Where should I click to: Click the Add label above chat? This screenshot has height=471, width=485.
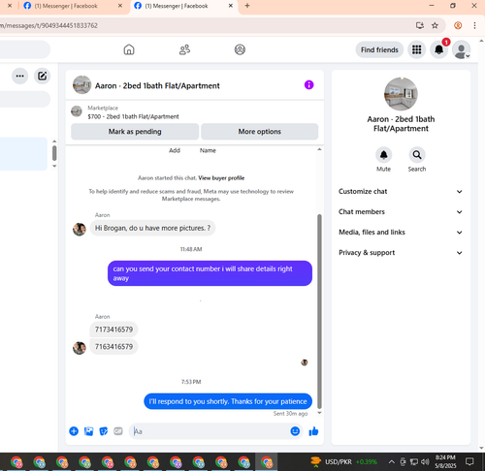pyautogui.click(x=175, y=150)
